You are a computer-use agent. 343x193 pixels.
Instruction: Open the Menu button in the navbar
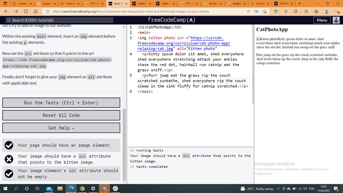(x=322, y=20)
